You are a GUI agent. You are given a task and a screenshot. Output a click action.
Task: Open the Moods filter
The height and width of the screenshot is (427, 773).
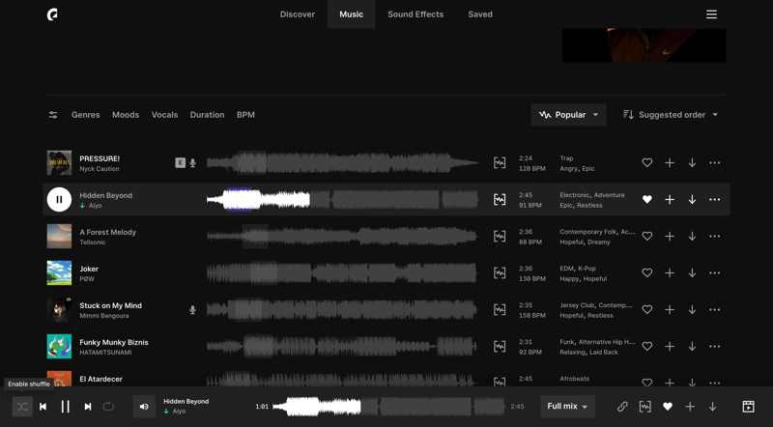[126, 115]
